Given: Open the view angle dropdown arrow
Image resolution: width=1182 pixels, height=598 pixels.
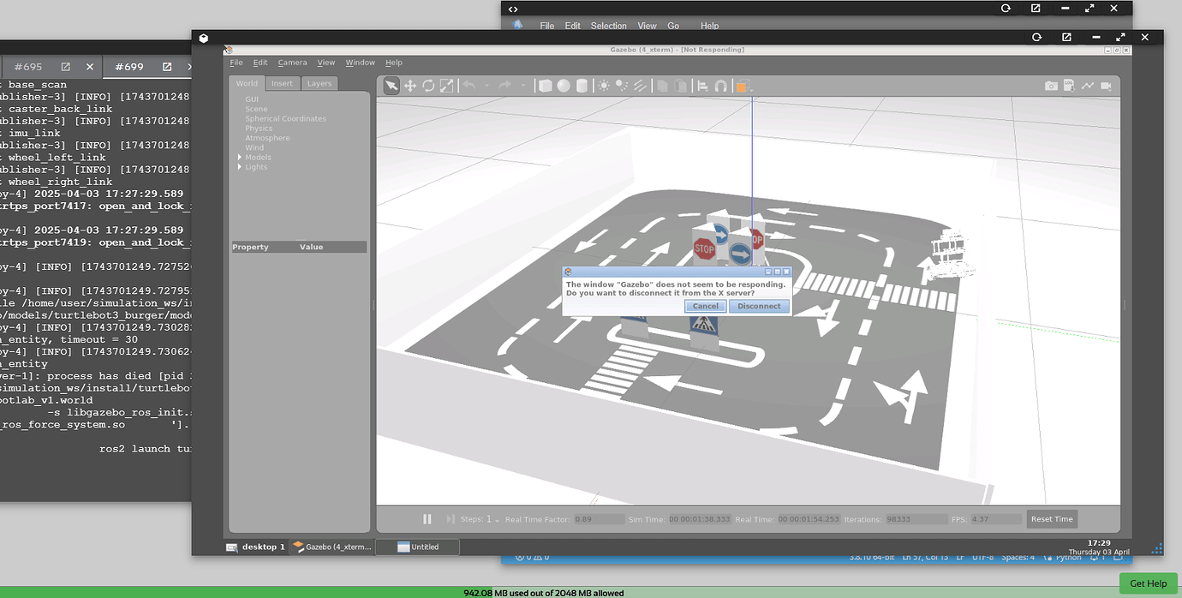Looking at the screenshot, I should click(x=751, y=90).
